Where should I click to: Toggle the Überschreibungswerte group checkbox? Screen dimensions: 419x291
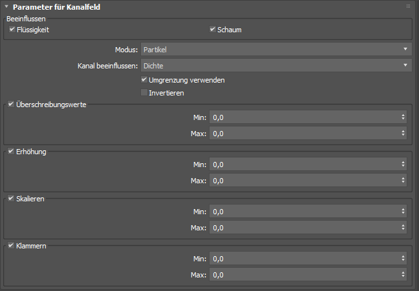coord(10,105)
